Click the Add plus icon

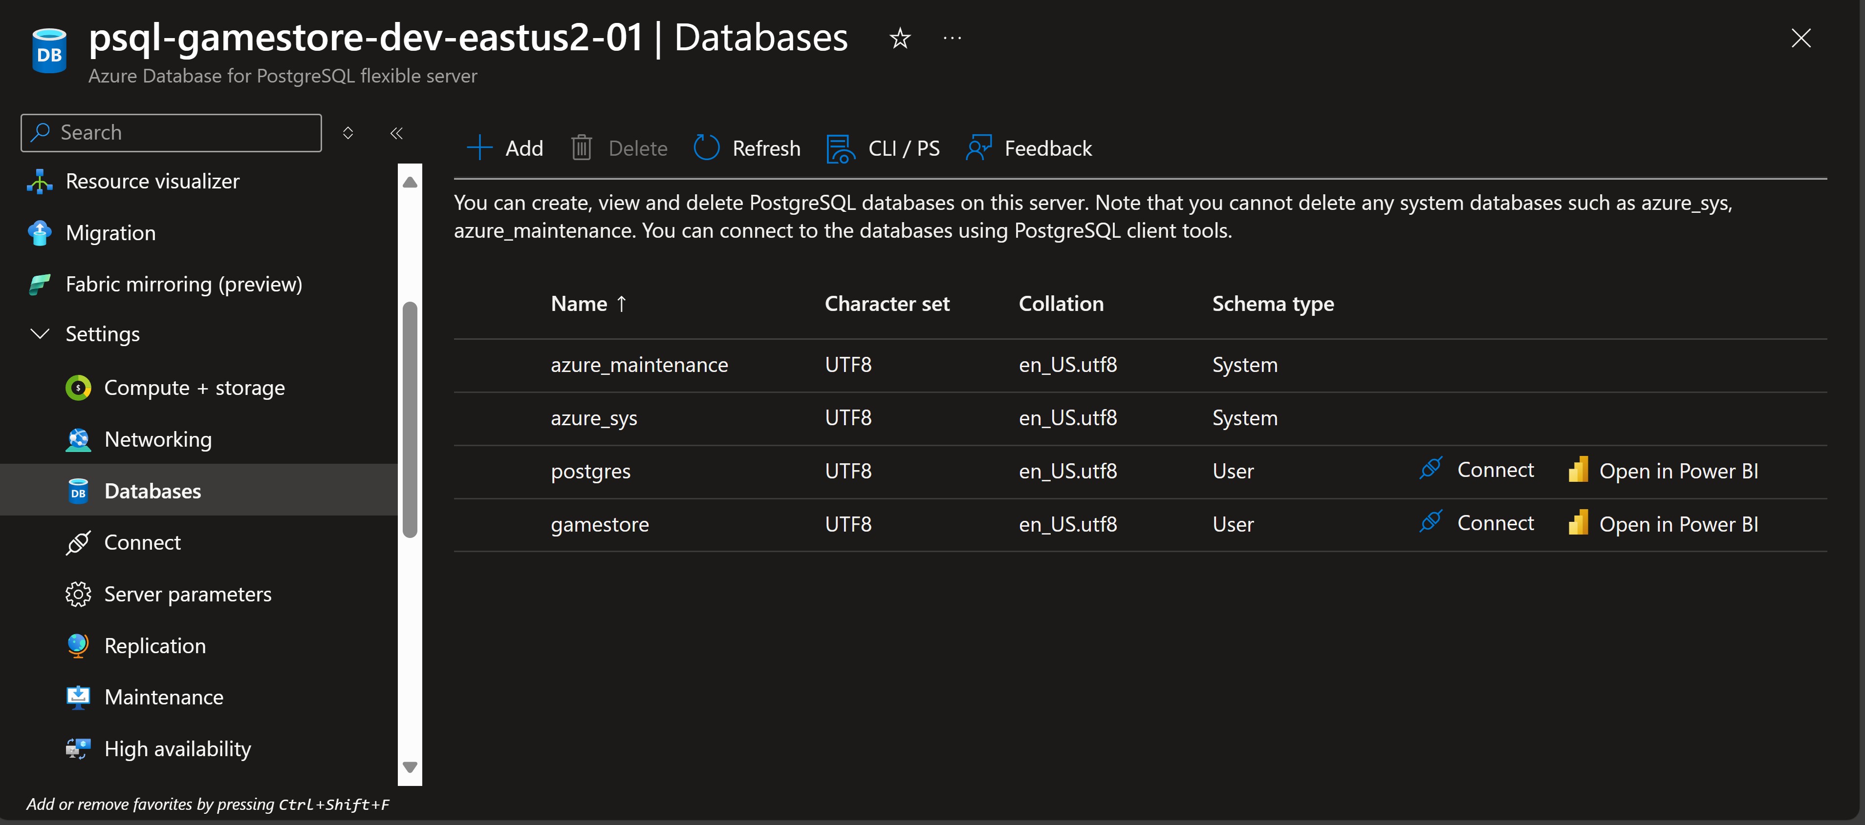[479, 147]
